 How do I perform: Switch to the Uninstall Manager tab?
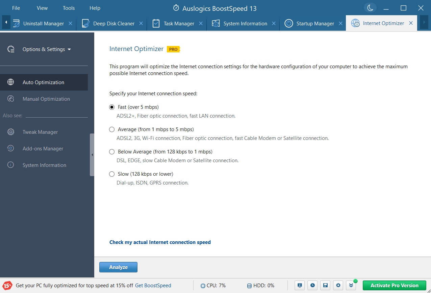(x=43, y=23)
